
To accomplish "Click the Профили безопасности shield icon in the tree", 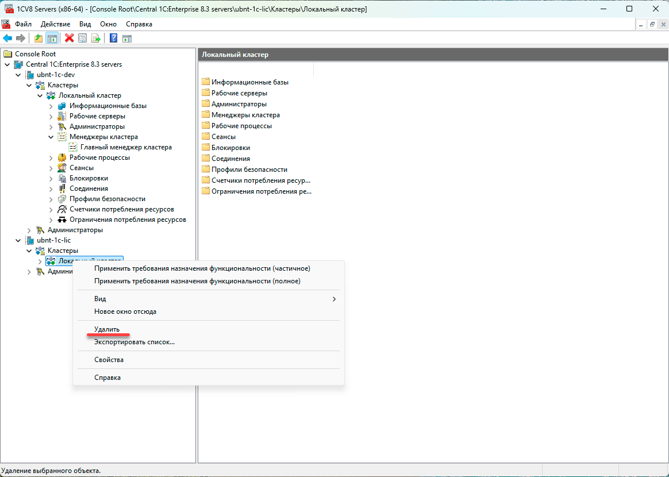I will [62, 199].
